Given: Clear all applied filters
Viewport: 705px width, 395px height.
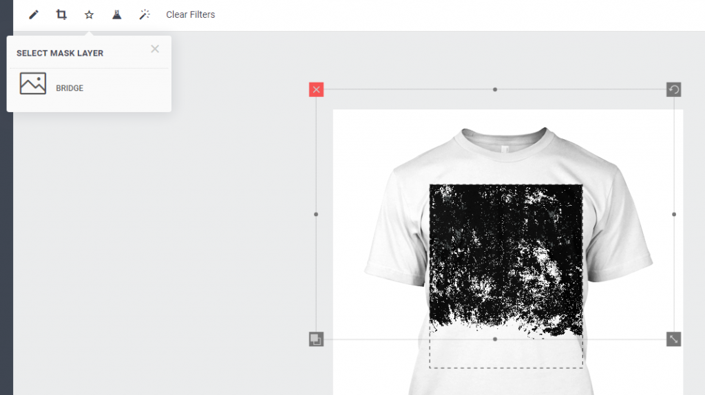Looking at the screenshot, I should tap(191, 15).
